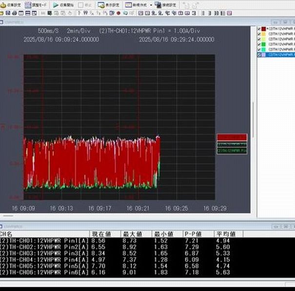Click the CH名 column header

pos(44,234)
